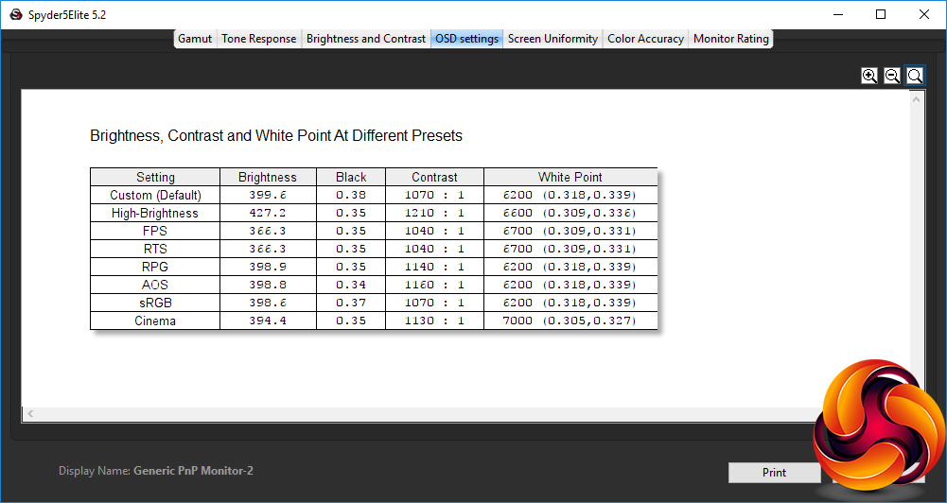Screen dimensions: 947x503
Task: Select the sRGB preset row label
Action: point(155,303)
